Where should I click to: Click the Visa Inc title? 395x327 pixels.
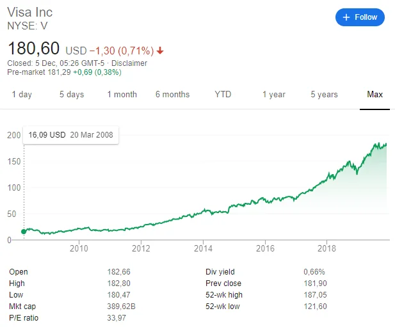(30, 12)
